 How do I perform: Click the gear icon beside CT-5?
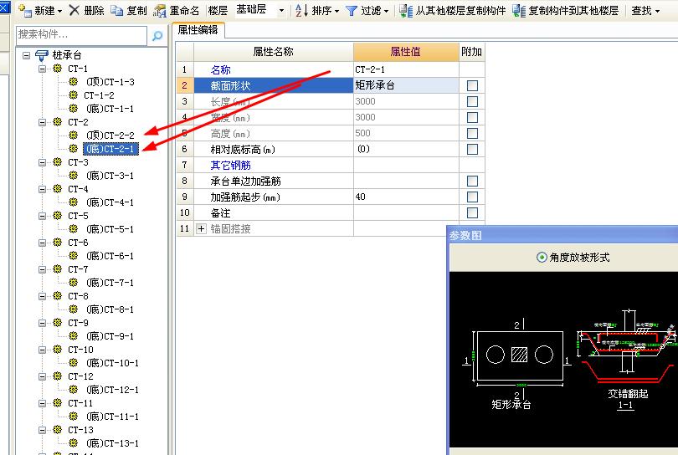(58, 216)
